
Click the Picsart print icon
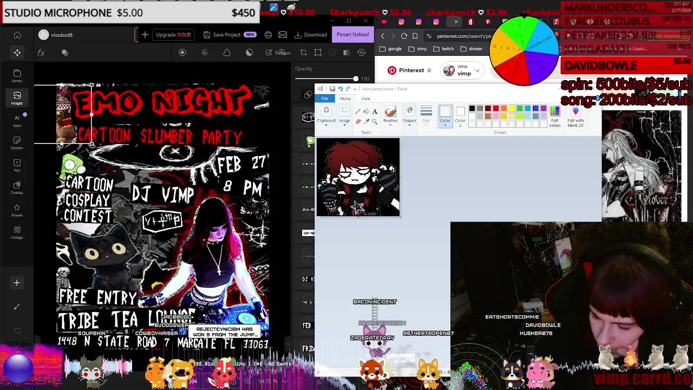pos(268,35)
